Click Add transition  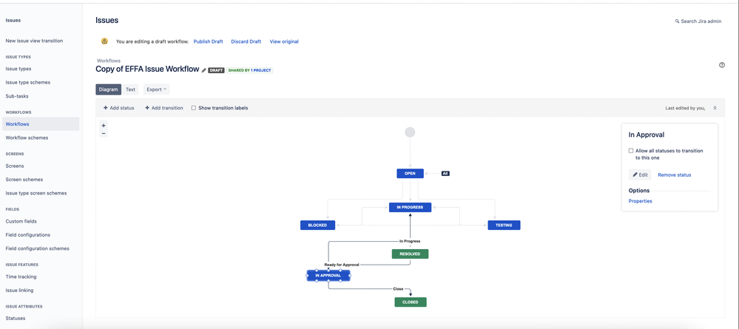(x=164, y=108)
